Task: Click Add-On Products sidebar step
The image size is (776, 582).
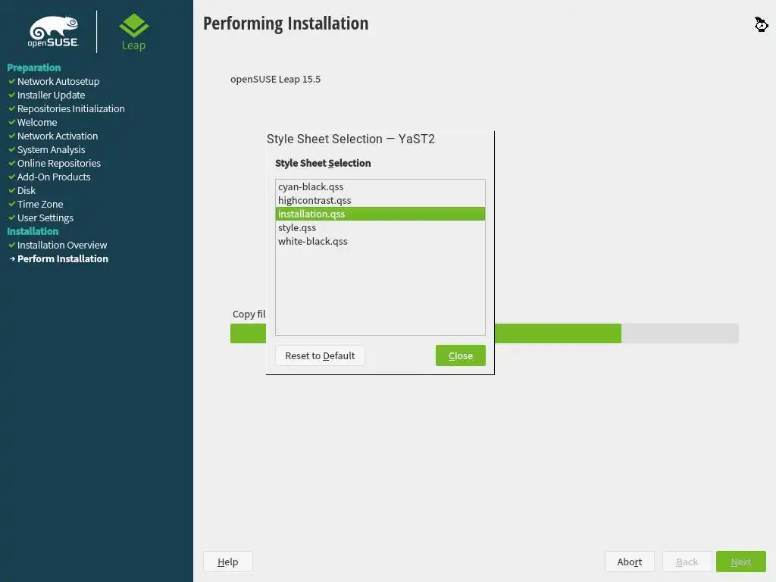Action: click(x=54, y=177)
